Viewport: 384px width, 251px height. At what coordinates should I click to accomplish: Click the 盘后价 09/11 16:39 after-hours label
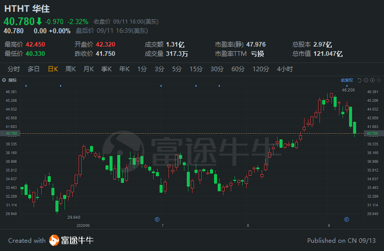click(112, 31)
